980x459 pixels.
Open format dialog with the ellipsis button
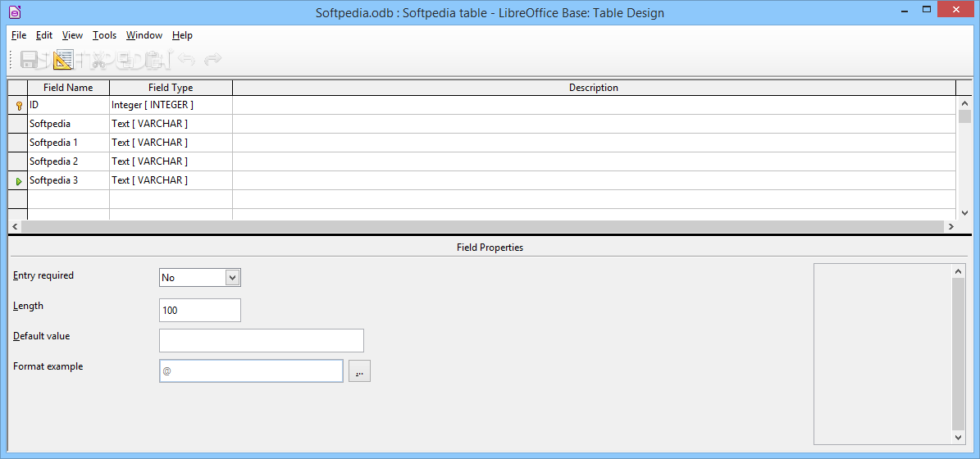[x=359, y=371]
